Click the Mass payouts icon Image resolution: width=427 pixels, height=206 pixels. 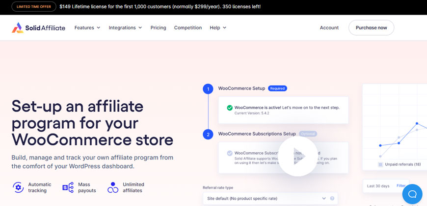pos(68,187)
